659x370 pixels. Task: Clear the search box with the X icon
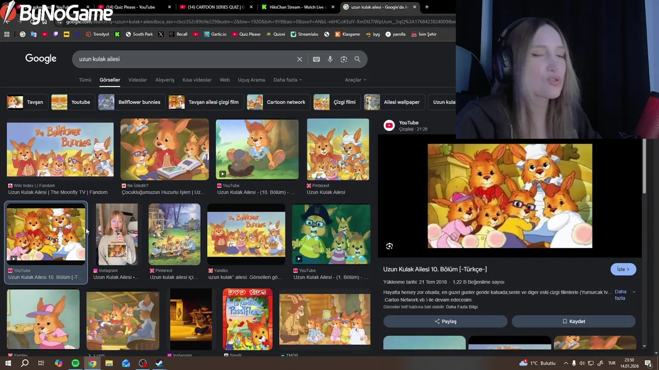pyautogui.click(x=299, y=59)
